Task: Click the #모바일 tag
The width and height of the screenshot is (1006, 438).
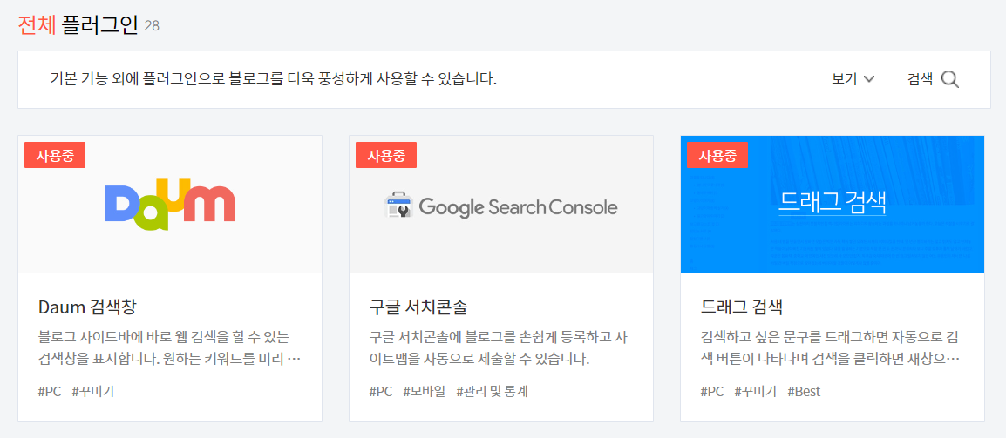Action: tap(424, 391)
